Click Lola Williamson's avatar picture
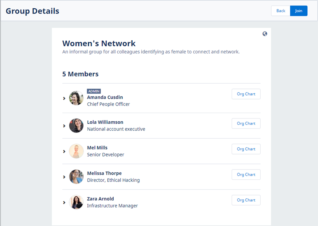 click(76, 126)
